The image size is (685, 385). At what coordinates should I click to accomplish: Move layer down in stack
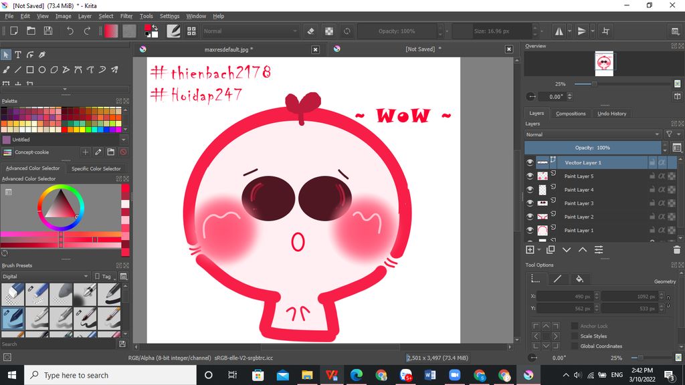(567, 249)
